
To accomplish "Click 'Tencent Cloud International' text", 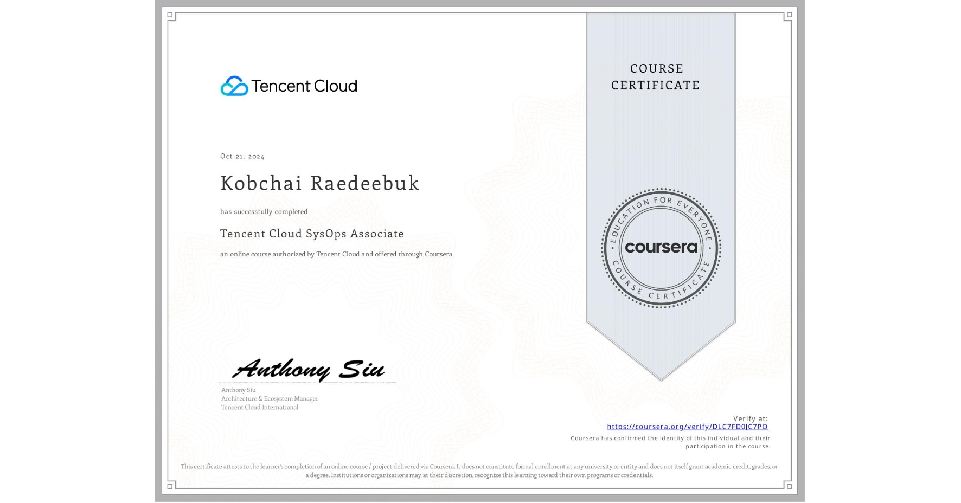I will 260,407.
